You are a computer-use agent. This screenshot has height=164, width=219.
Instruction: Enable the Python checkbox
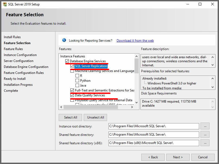pyautogui.click(x=77, y=81)
